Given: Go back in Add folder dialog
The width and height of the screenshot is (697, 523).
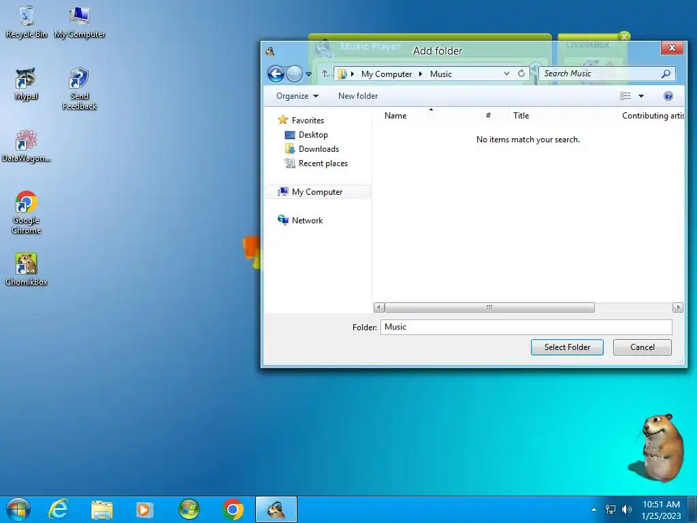Looking at the screenshot, I should [276, 74].
